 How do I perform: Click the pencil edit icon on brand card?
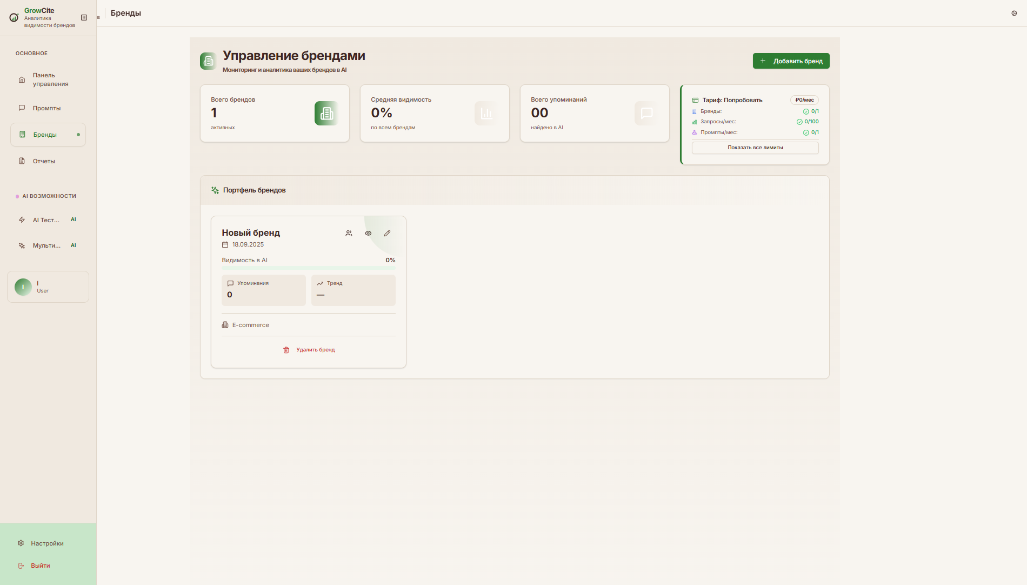coord(387,234)
